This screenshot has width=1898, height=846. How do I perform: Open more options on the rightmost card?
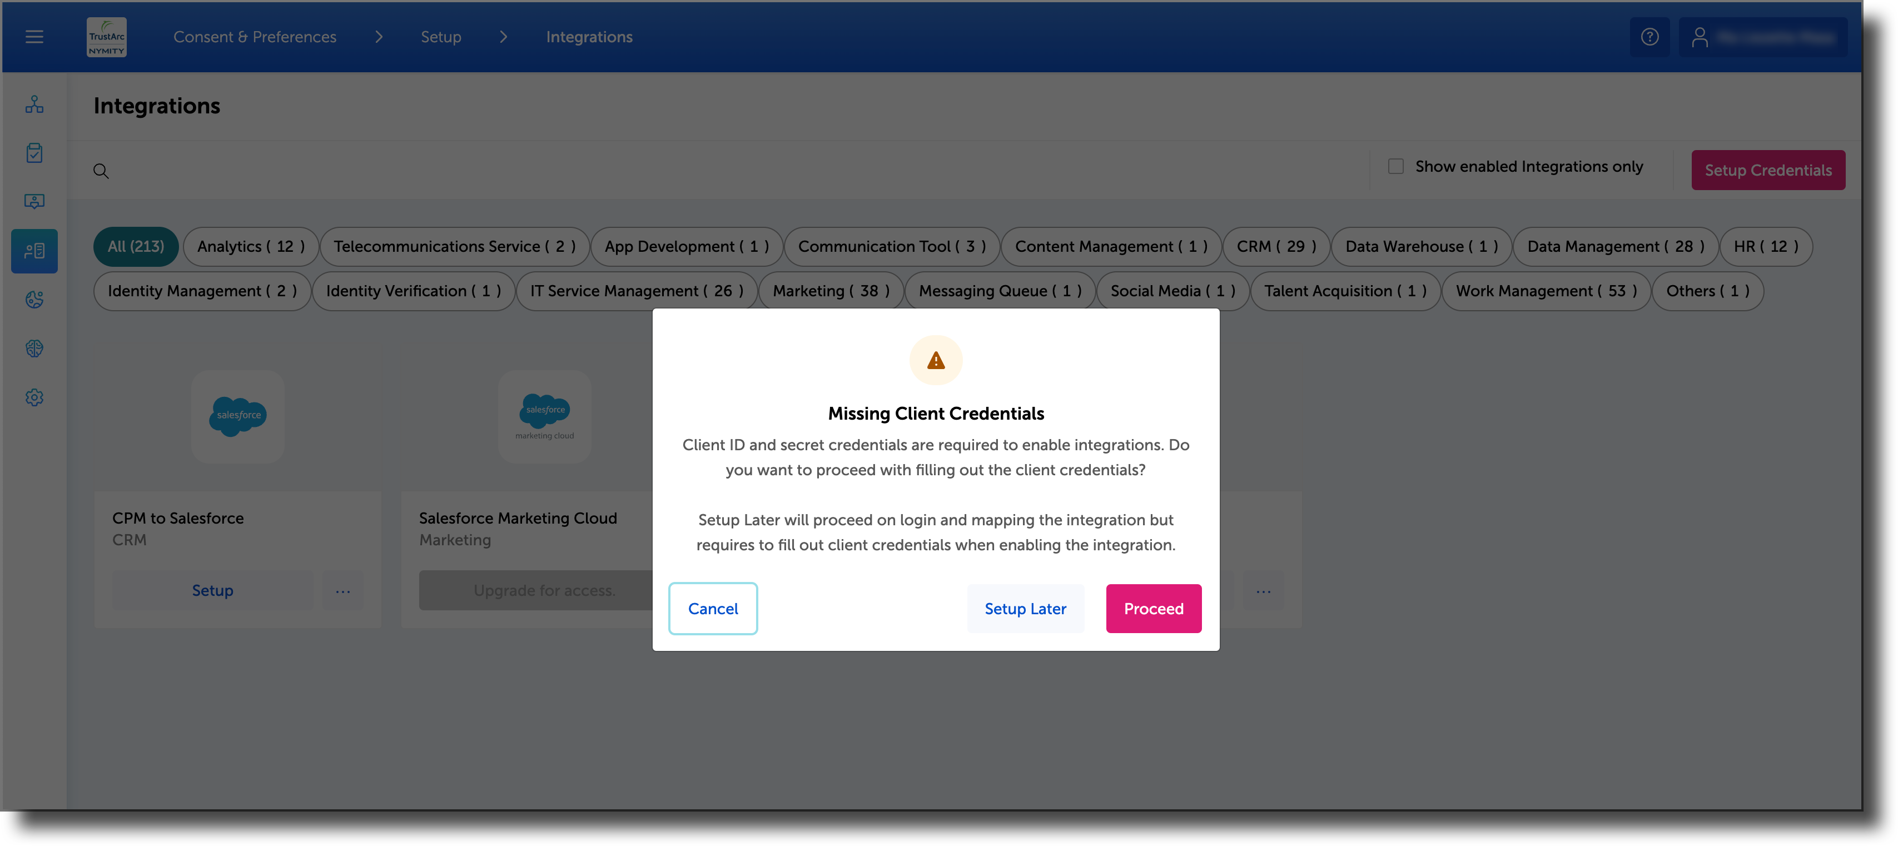1263,591
